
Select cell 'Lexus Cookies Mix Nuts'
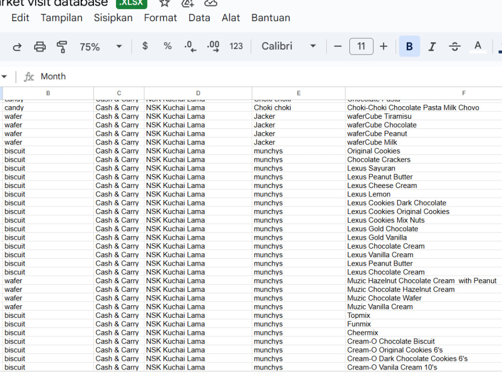(x=424, y=220)
